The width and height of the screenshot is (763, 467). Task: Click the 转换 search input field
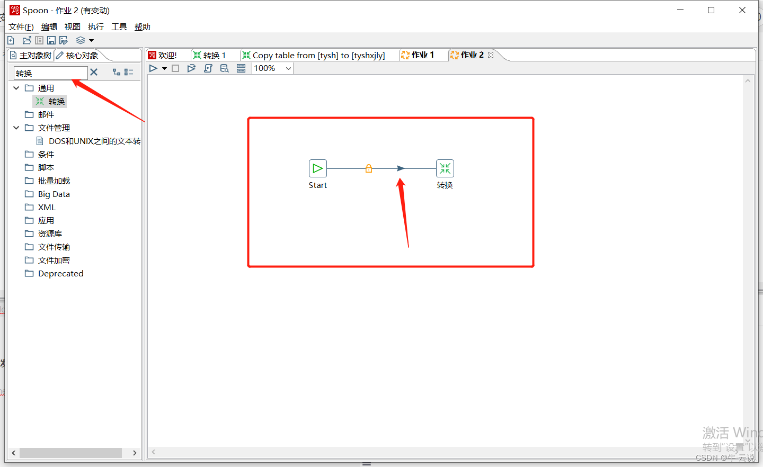(x=50, y=73)
